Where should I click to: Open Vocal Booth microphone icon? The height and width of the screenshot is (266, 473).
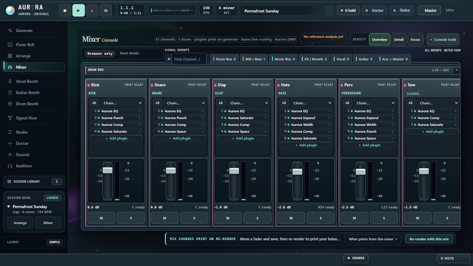point(10,81)
